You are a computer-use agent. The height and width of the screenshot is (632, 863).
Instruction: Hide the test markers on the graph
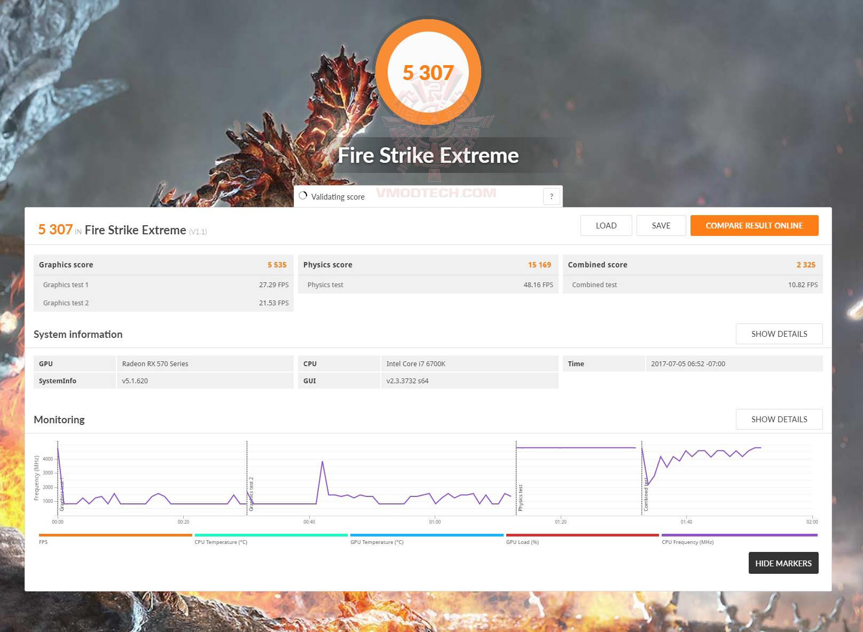(783, 563)
